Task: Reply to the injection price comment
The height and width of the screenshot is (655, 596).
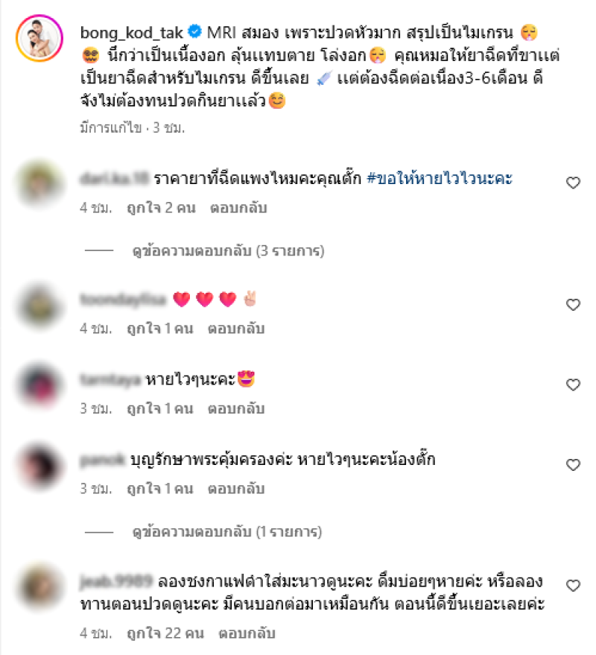Action: click(x=238, y=208)
